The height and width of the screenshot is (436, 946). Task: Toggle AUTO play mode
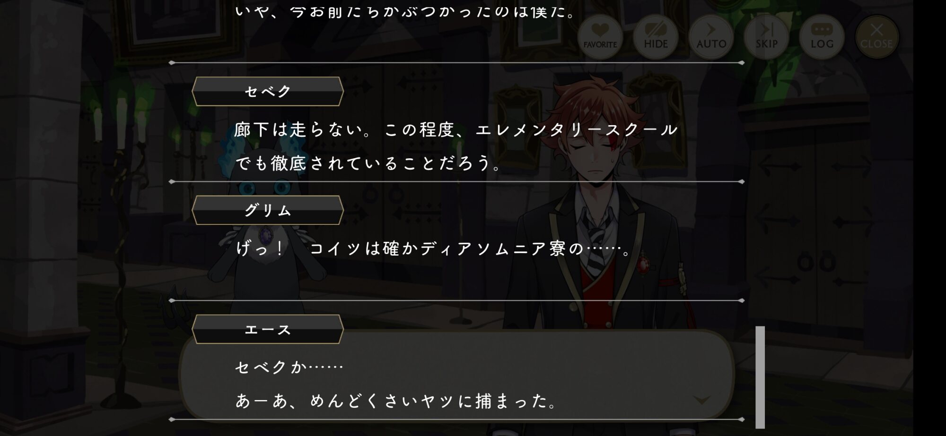coord(711,37)
